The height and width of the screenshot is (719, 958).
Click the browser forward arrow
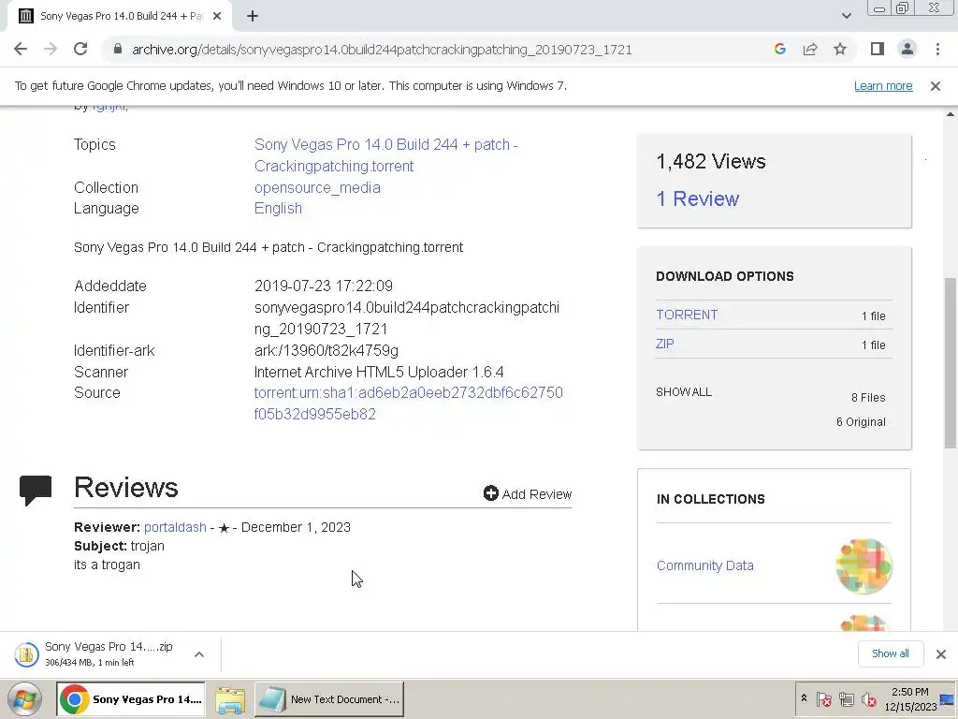pos(51,49)
